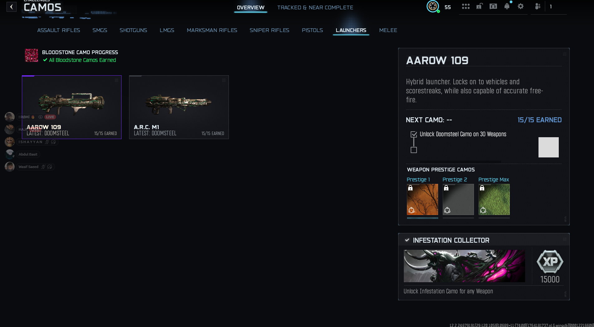This screenshot has width=594, height=327.
Task: Open the Pistols category
Action: pos(312,30)
